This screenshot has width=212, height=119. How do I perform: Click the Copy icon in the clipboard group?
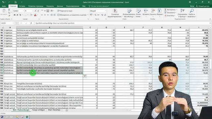pos(9,13)
